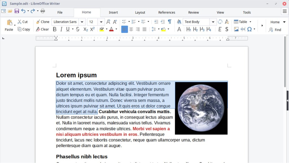Toggle underline formatting
This screenshot has height=163, width=289.
click(68, 29)
